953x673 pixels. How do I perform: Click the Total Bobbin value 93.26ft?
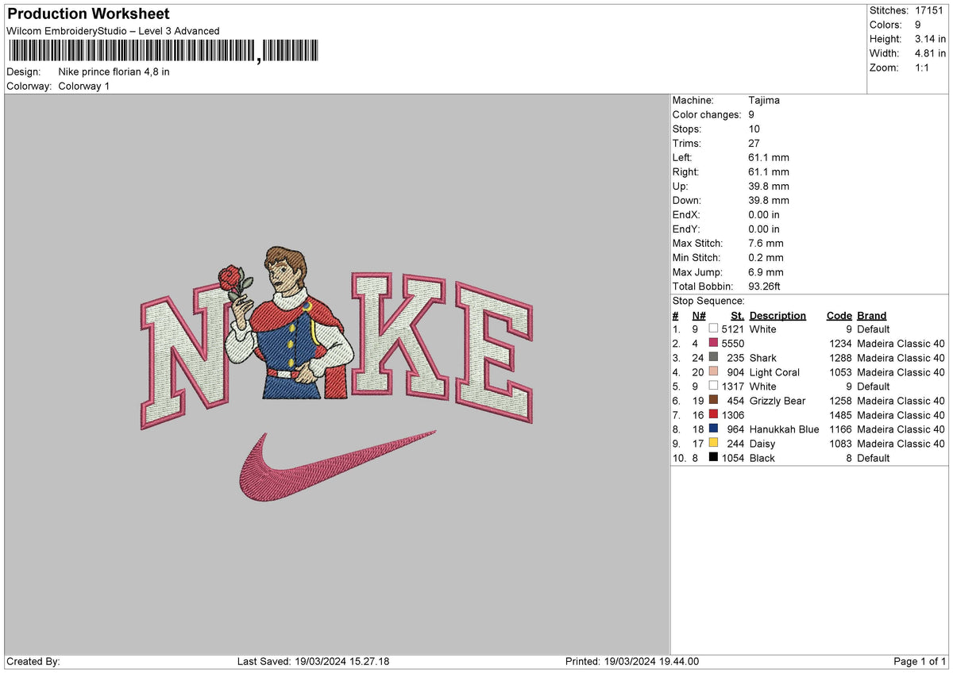coord(765,286)
